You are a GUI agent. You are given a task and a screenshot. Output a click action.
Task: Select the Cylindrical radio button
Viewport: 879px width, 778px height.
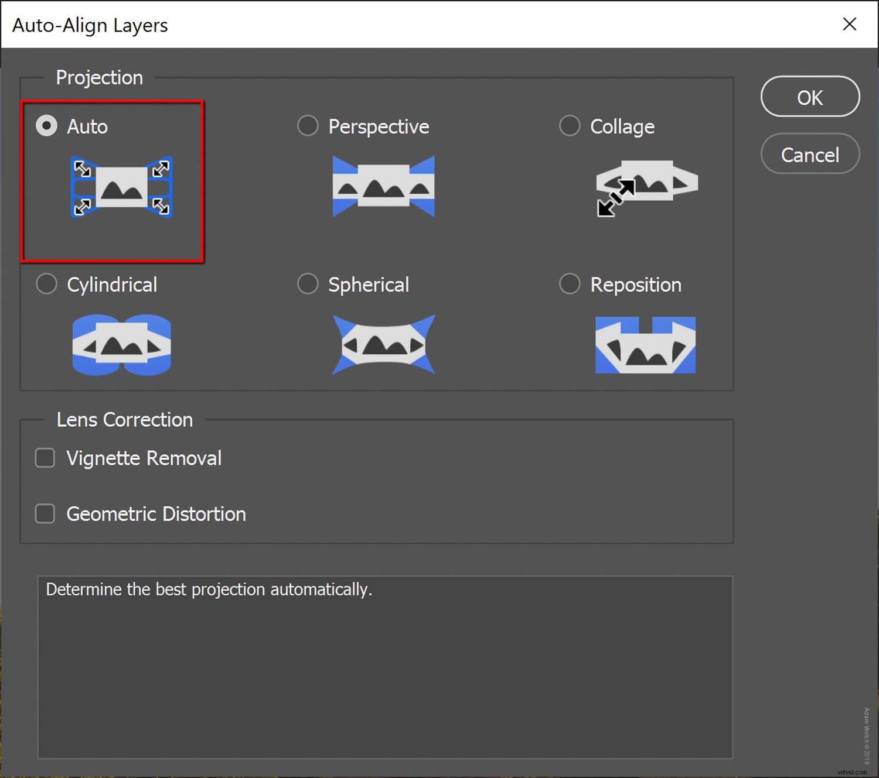coord(46,283)
